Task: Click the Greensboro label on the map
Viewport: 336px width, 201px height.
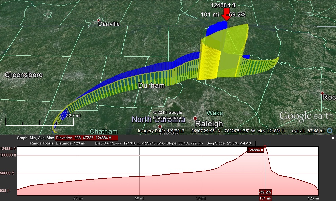Action: click(x=24, y=75)
